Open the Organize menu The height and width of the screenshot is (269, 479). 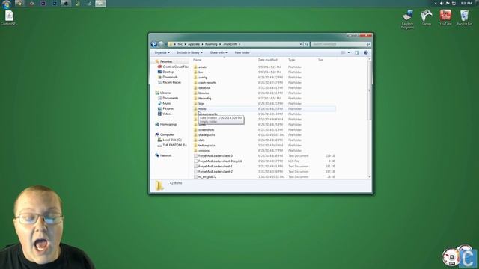(162, 52)
